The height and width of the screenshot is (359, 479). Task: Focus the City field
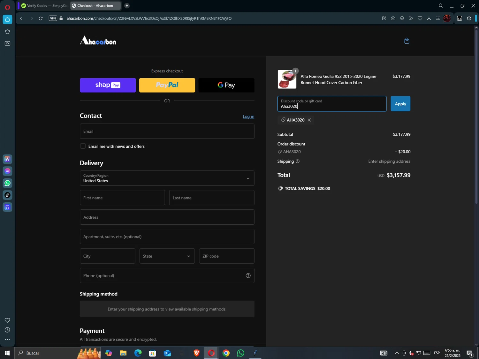tap(108, 256)
